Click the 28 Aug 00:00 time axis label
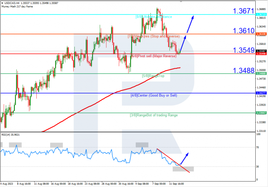The image size is (268, 187). 109,184
